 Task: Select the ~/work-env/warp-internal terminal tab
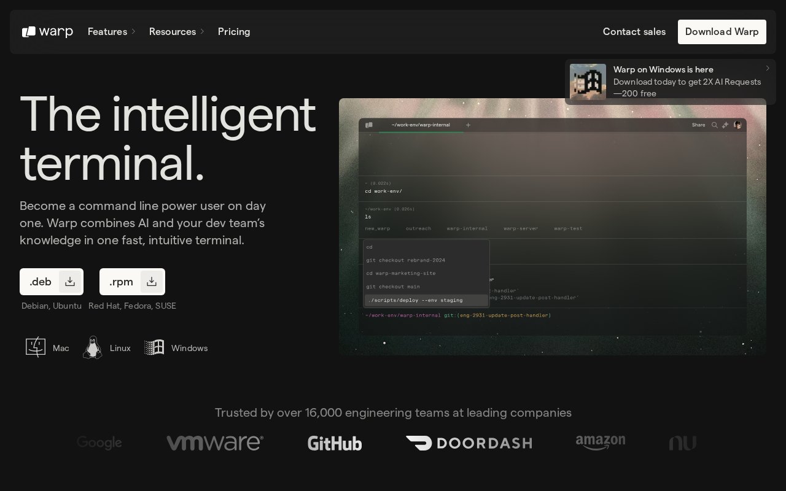pos(421,125)
